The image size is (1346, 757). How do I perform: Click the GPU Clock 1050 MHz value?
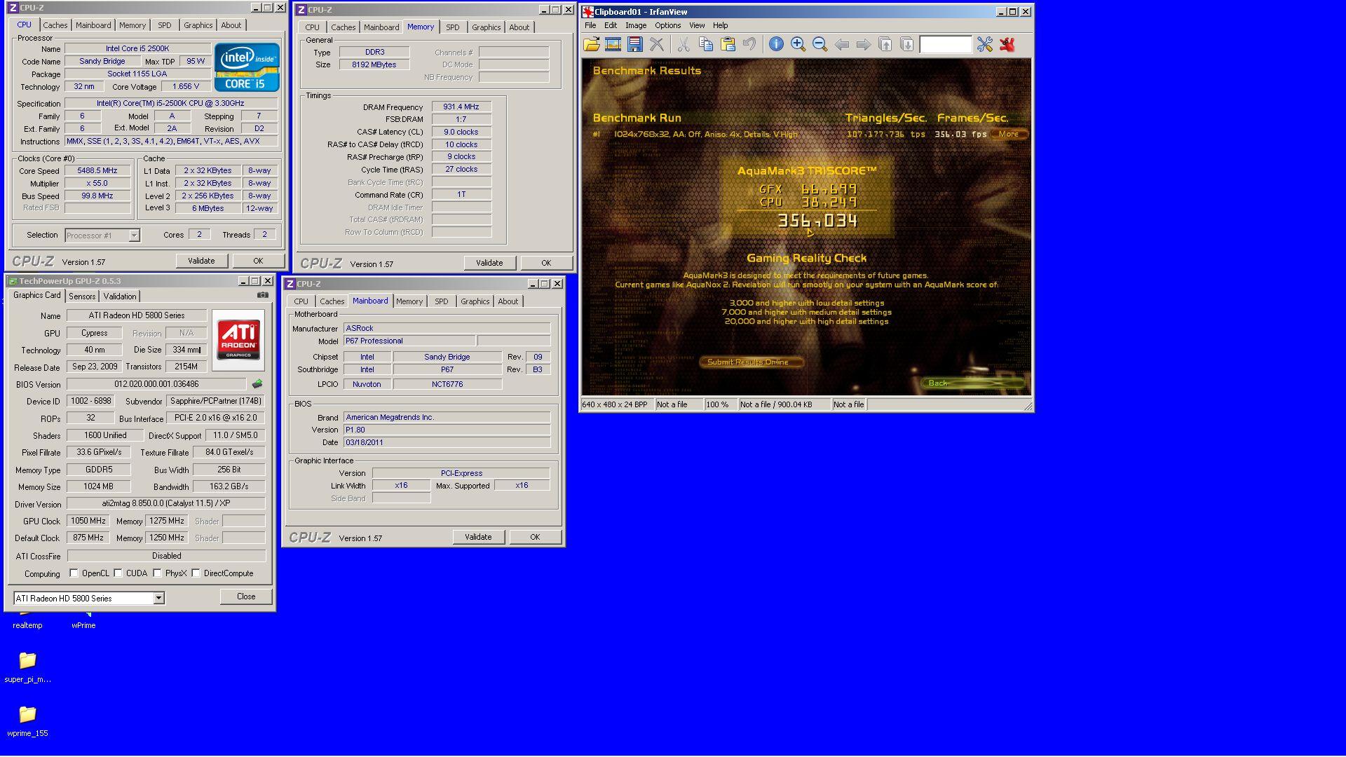tap(88, 521)
